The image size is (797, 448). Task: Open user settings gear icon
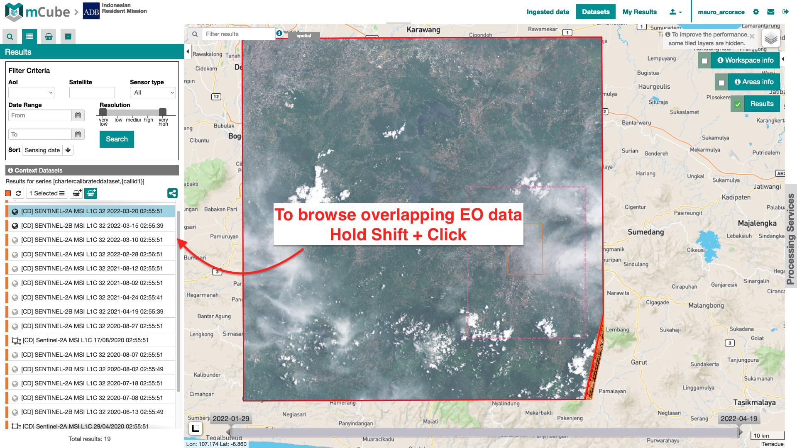756,12
